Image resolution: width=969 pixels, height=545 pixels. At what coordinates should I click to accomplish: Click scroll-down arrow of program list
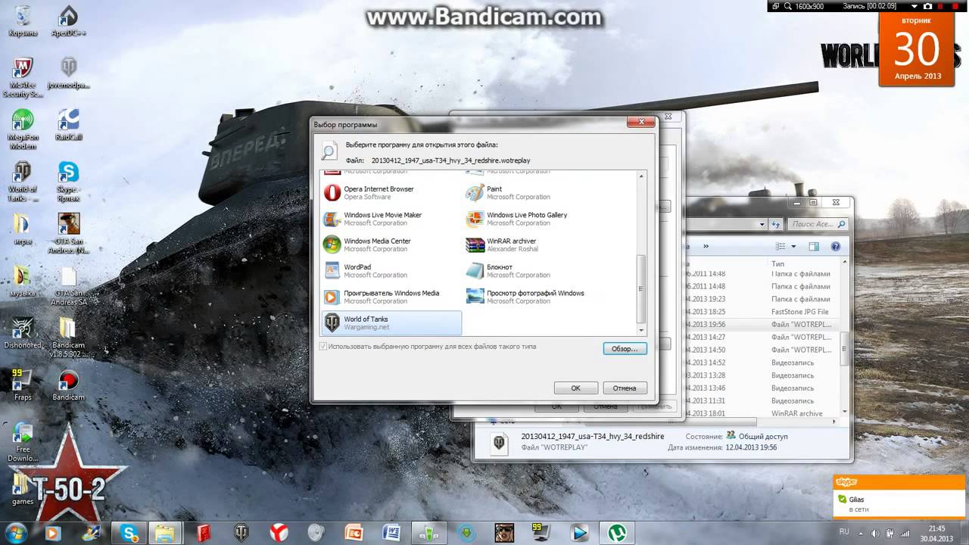click(x=642, y=330)
